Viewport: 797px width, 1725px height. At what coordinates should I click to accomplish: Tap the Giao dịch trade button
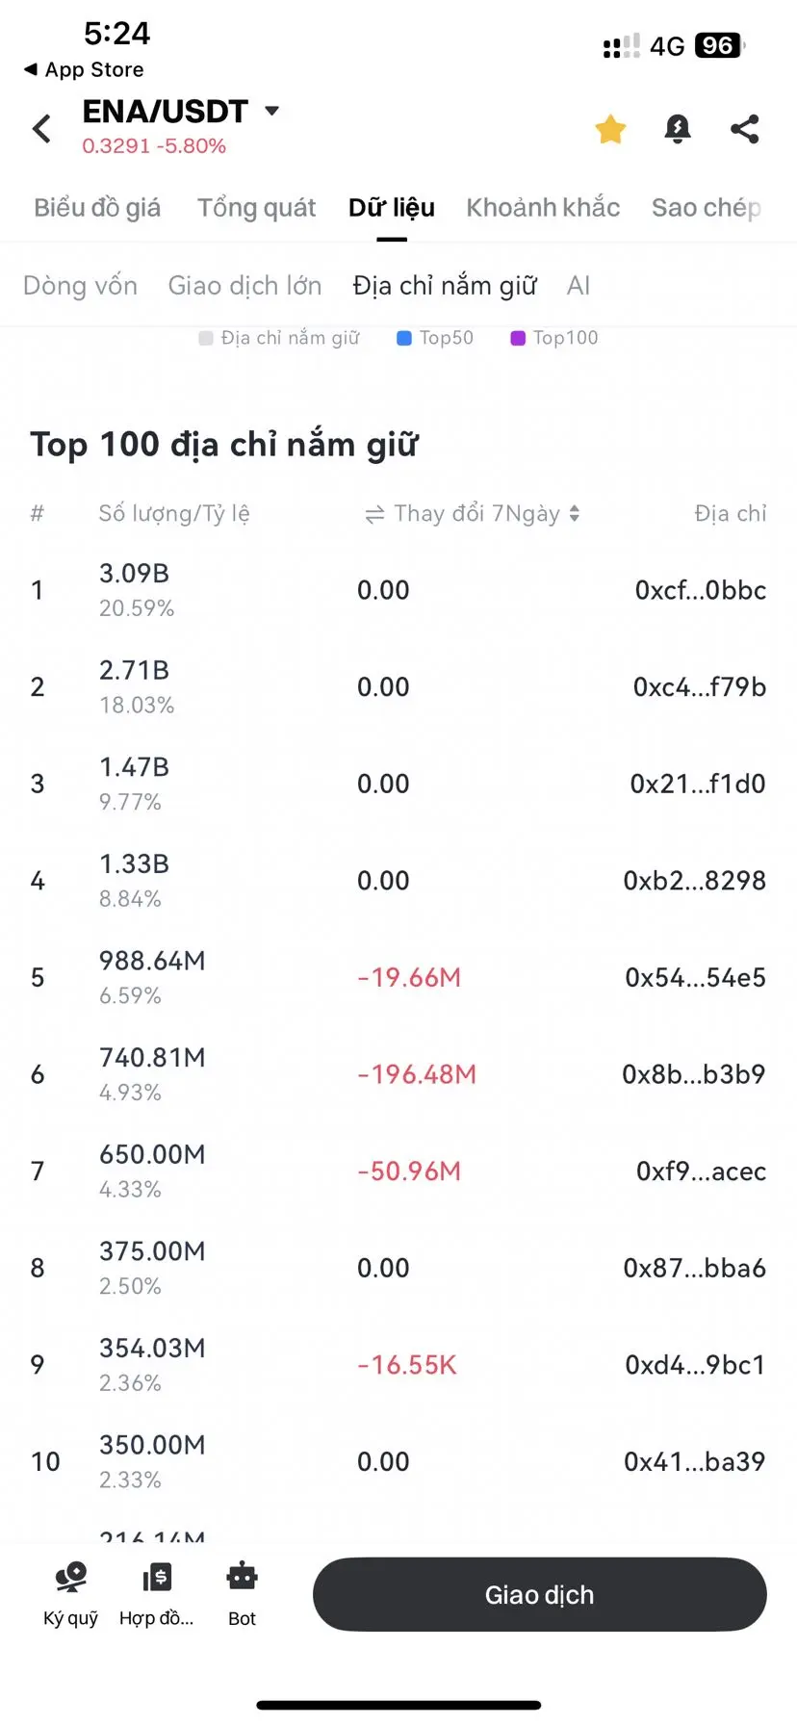(539, 1594)
